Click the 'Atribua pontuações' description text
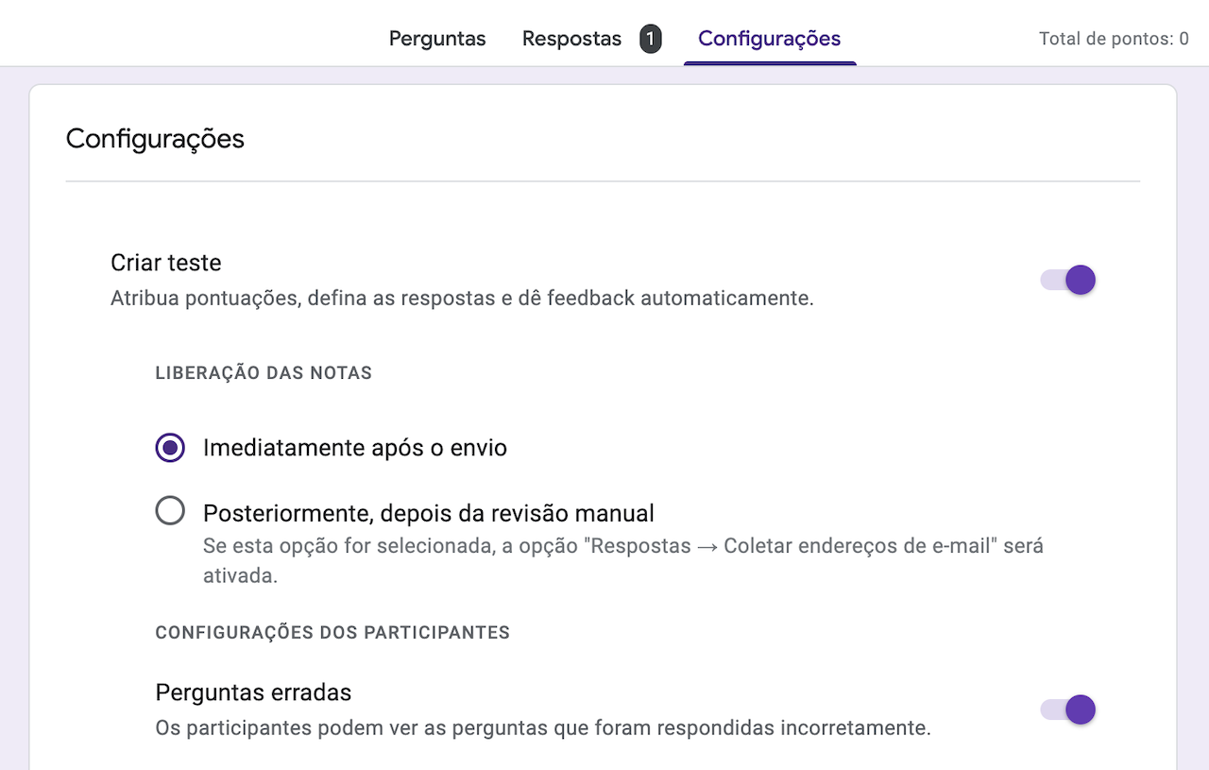The image size is (1209, 770). tap(462, 299)
